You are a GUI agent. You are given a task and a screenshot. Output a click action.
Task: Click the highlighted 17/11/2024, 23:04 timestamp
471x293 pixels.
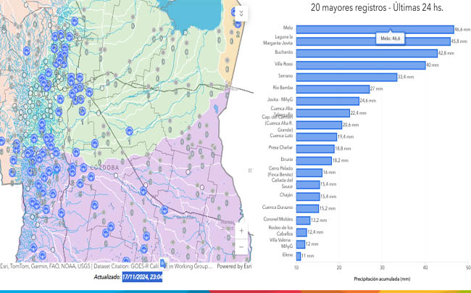142,277
